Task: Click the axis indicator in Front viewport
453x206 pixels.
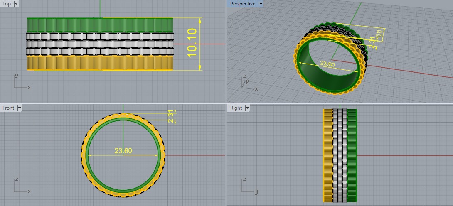Action: tap(22, 186)
